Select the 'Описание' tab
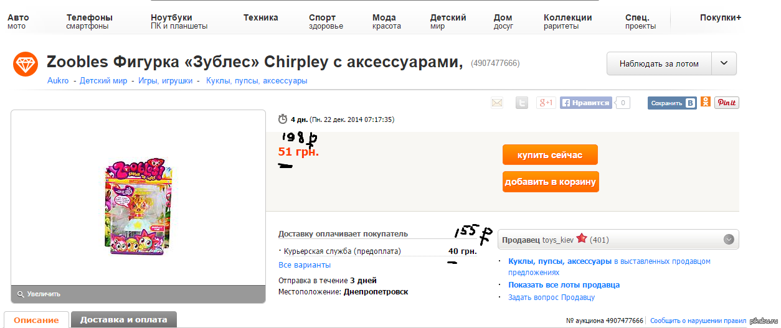Image resolution: width=781 pixels, height=328 pixels. click(x=36, y=320)
